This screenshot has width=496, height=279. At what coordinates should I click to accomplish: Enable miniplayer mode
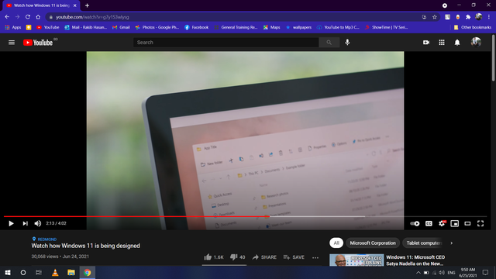(x=455, y=223)
